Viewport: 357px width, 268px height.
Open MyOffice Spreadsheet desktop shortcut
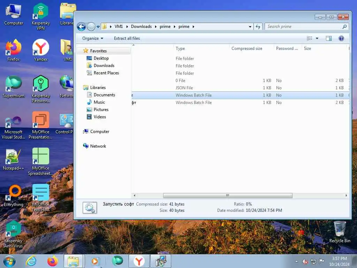[x=40, y=162]
